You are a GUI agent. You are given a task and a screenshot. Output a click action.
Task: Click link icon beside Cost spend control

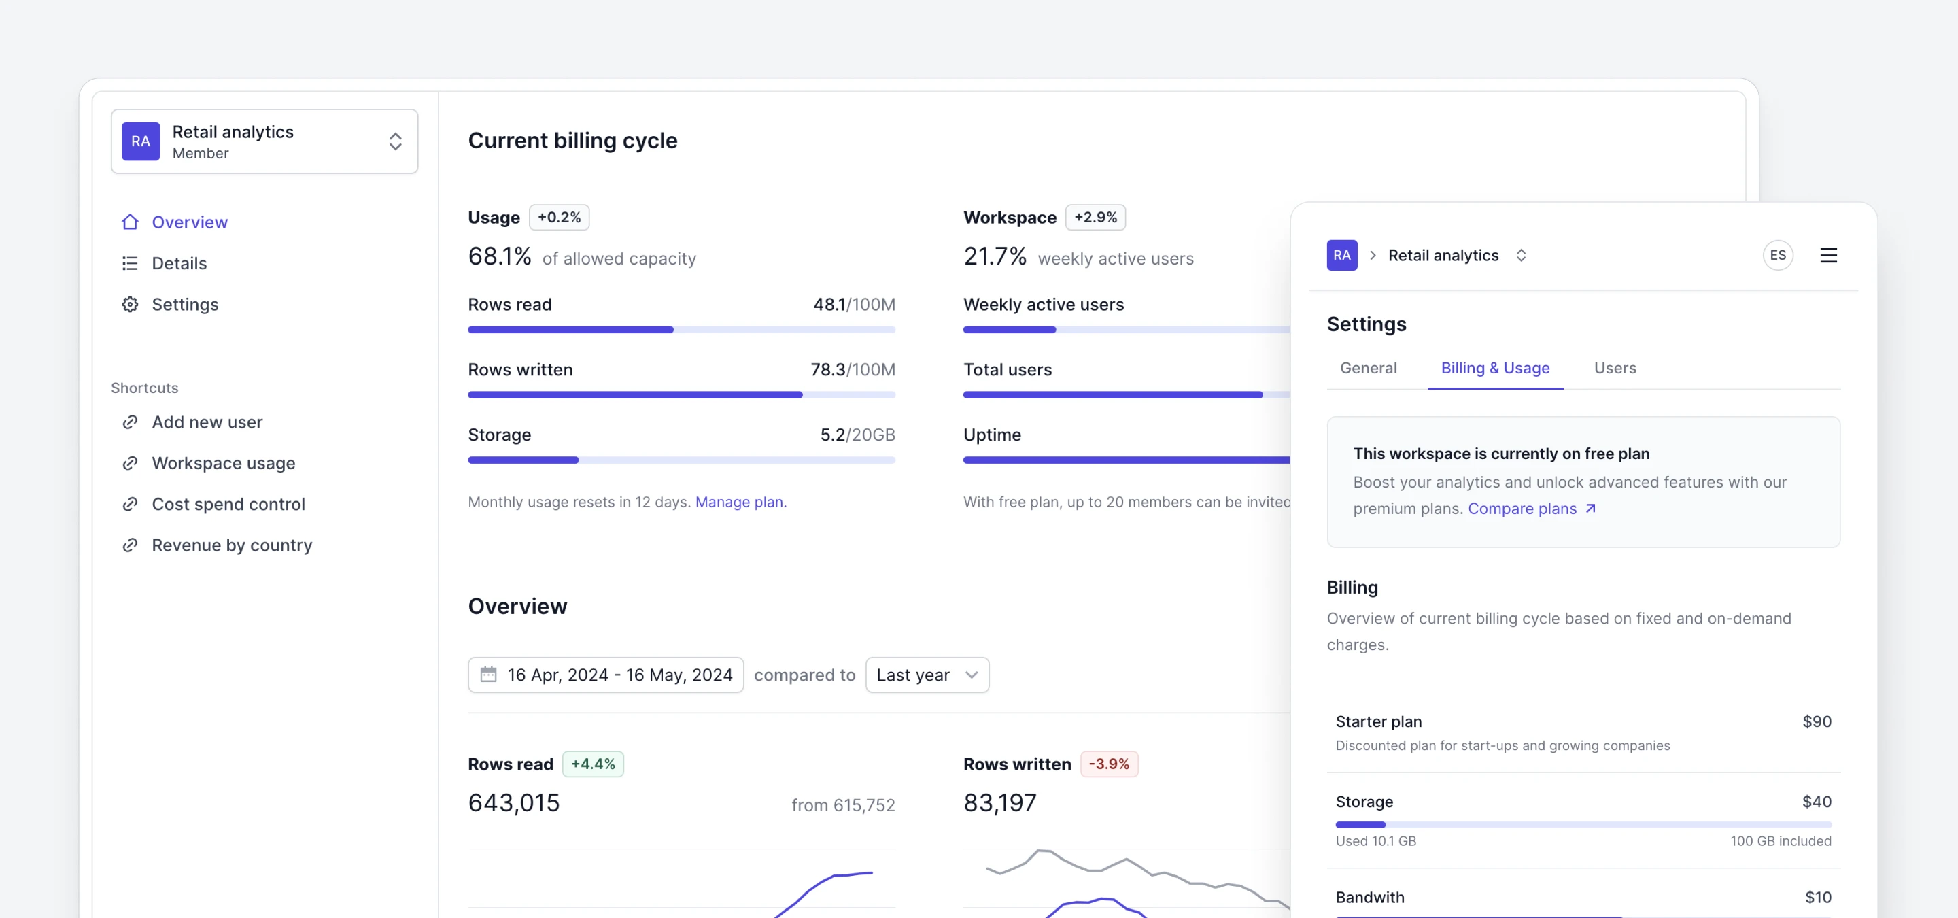pos(130,504)
